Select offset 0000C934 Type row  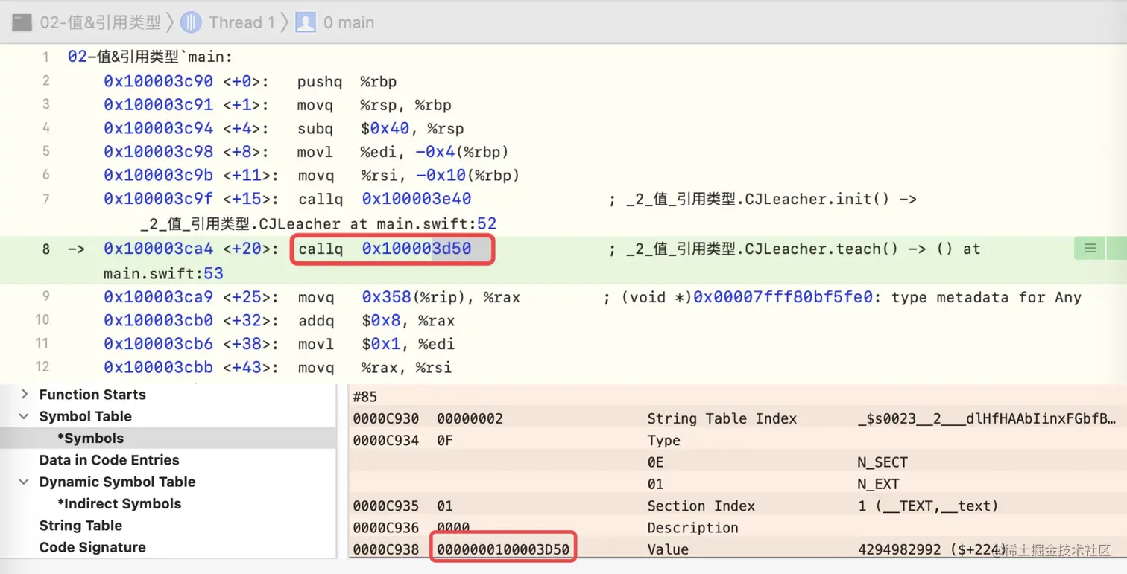386,440
